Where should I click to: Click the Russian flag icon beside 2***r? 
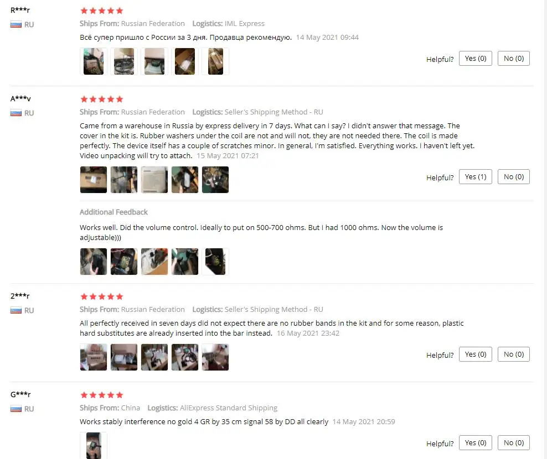[x=16, y=310]
